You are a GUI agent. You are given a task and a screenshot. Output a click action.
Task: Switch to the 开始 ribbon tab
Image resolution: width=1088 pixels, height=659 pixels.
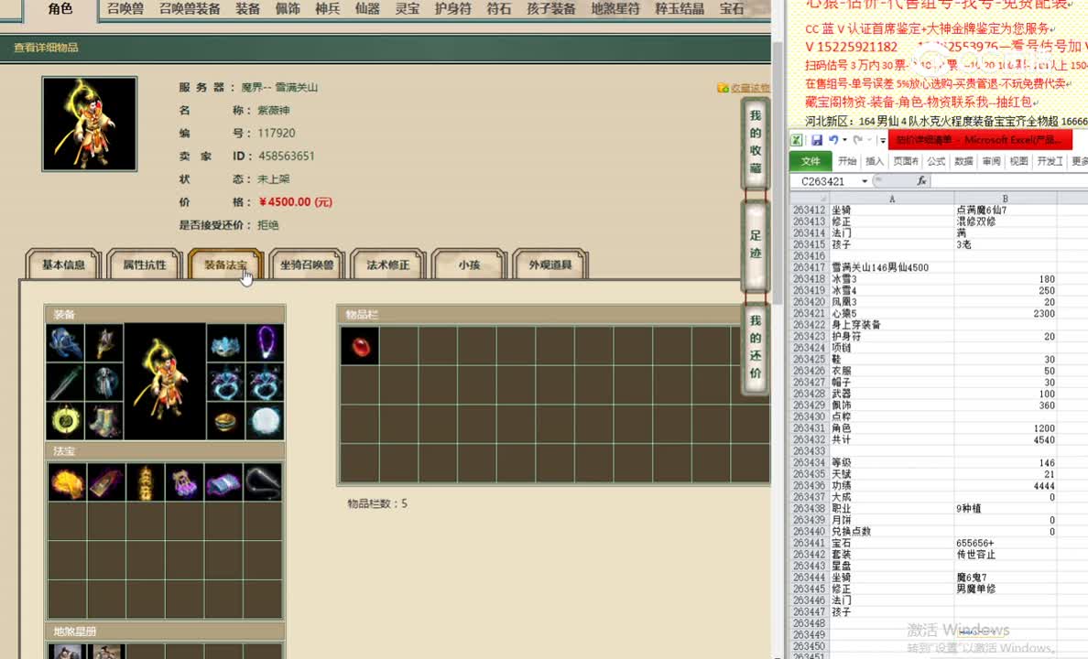coord(846,161)
